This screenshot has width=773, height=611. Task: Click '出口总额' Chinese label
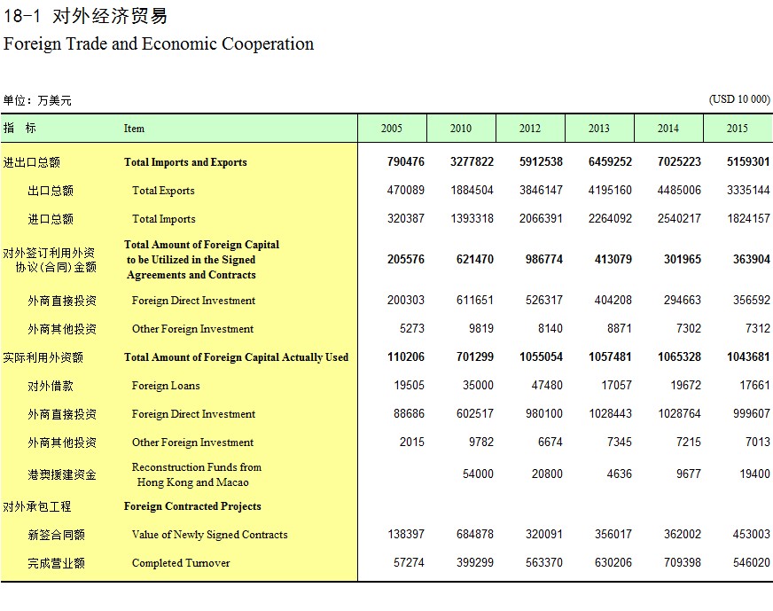51,191
